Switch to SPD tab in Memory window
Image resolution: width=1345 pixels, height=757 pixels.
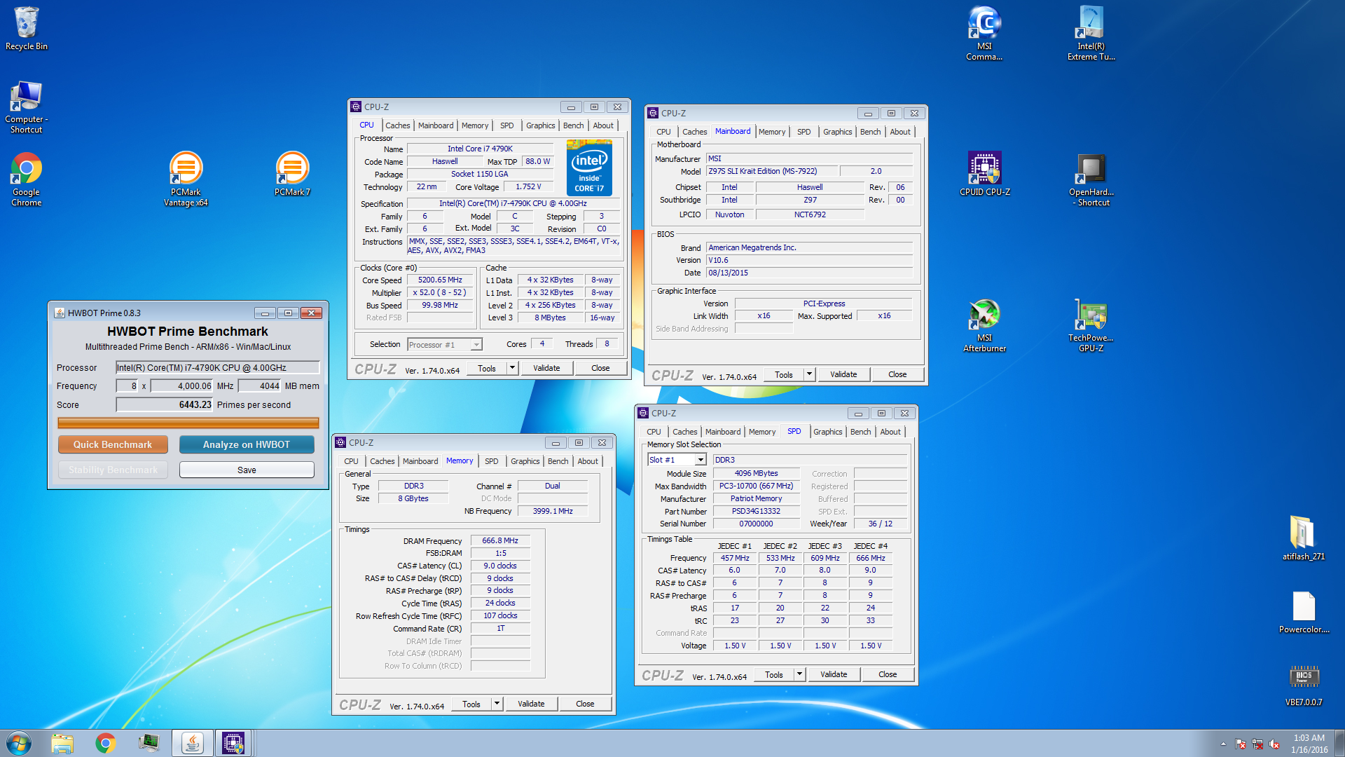pos(492,461)
